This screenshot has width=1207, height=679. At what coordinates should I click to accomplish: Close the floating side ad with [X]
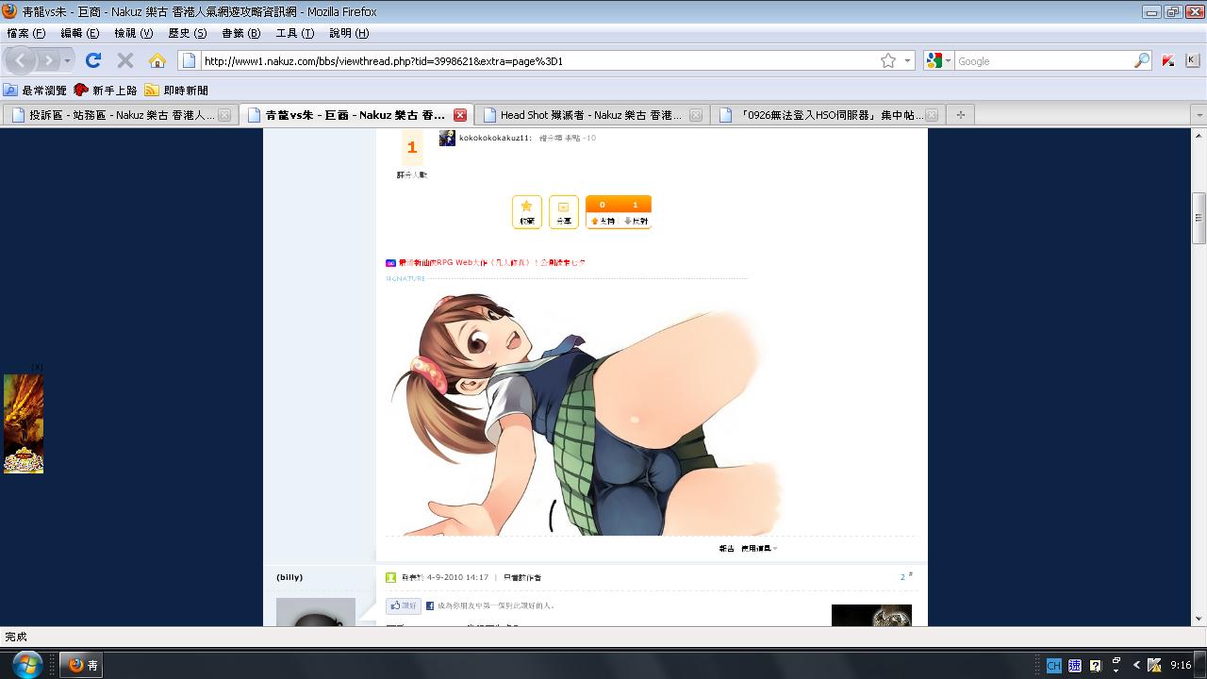pyautogui.click(x=37, y=368)
